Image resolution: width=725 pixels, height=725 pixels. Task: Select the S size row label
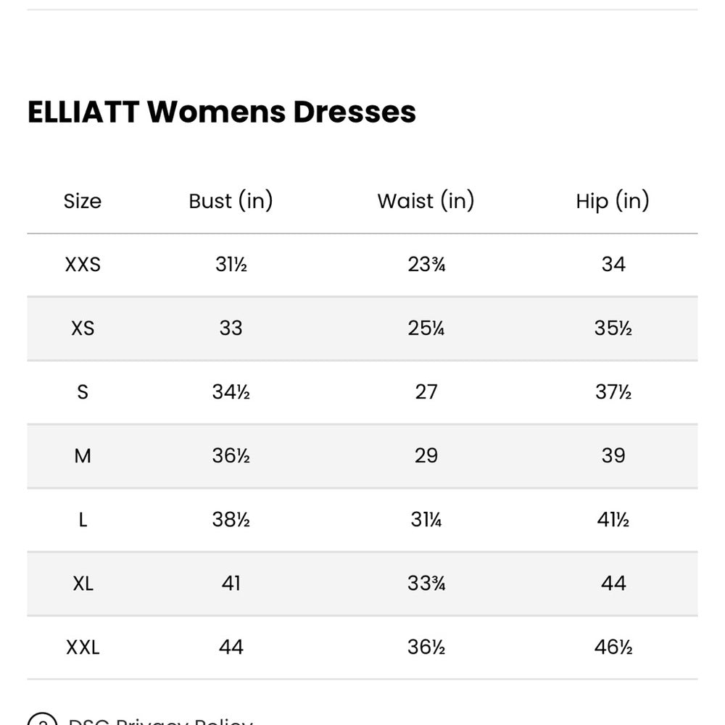click(83, 392)
